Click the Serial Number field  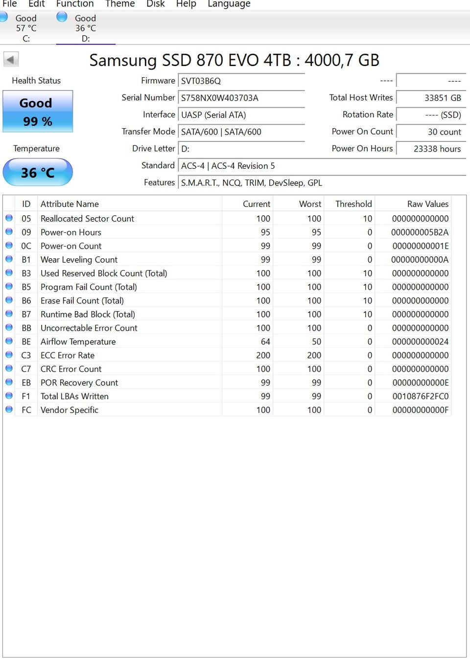point(241,98)
